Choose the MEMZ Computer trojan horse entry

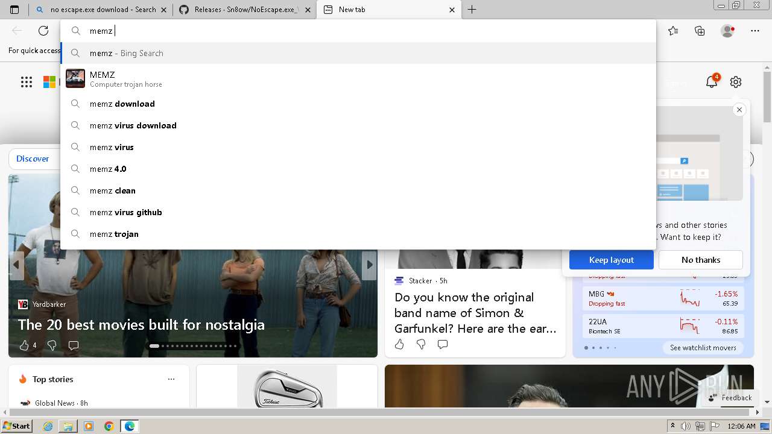[x=358, y=78]
